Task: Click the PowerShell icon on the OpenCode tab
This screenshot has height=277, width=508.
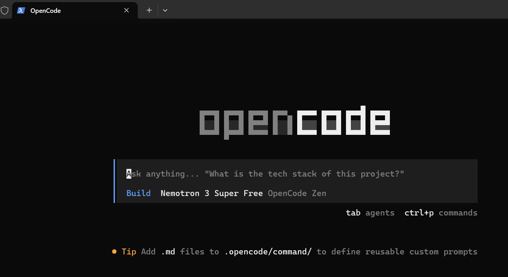Action: pyautogui.click(x=21, y=10)
